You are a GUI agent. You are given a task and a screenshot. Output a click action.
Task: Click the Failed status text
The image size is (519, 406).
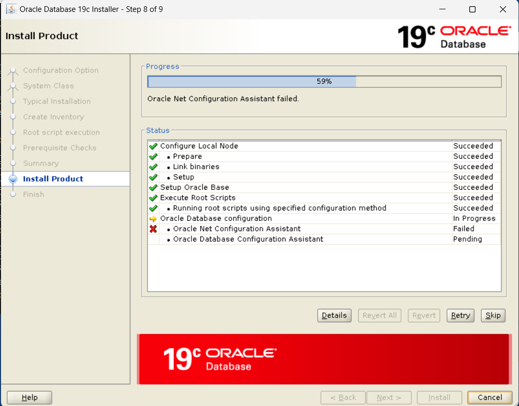(464, 229)
